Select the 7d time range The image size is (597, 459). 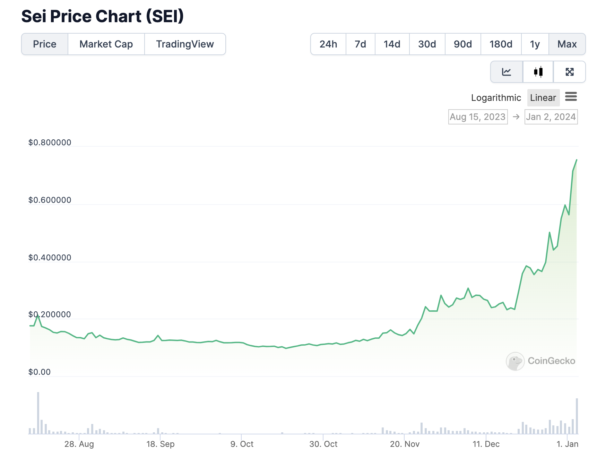[361, 44]
